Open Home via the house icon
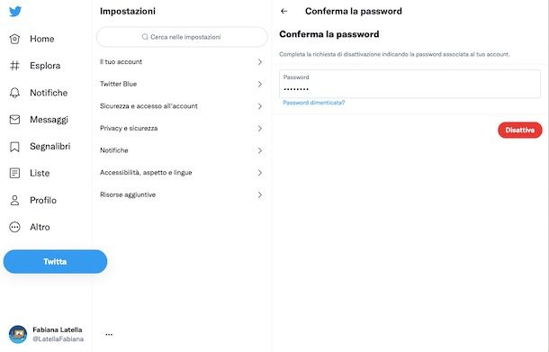The height and width of the screenshot is (352, 549). click(14, 39)
